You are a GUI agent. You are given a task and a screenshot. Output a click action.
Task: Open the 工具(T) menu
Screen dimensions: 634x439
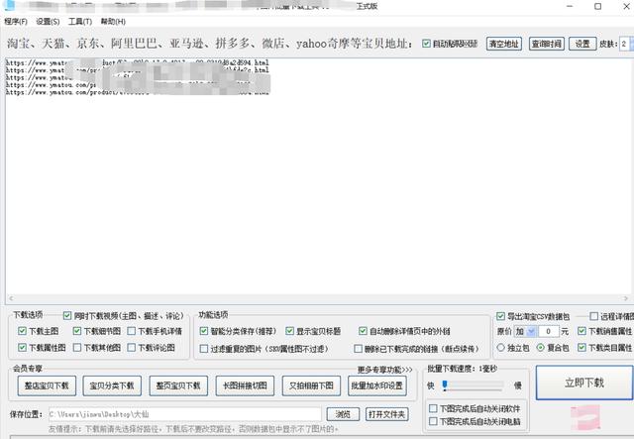(x=80, y=22)
